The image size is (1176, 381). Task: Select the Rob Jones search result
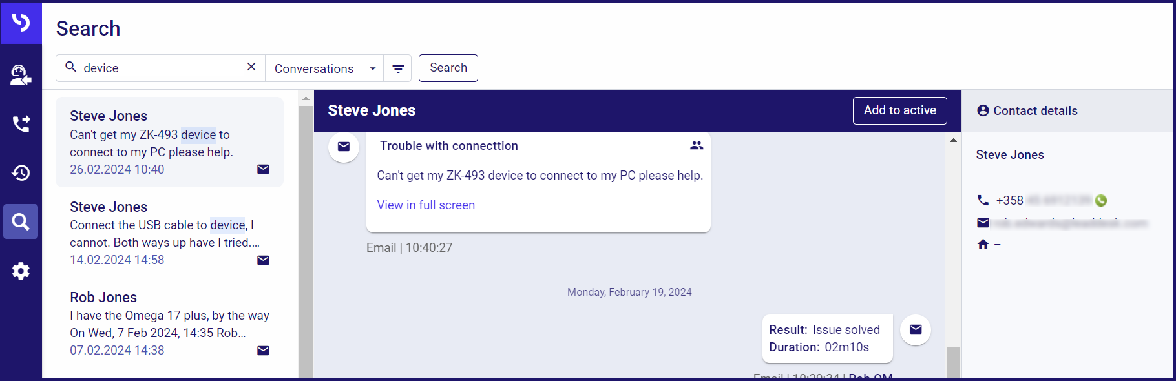169,323
